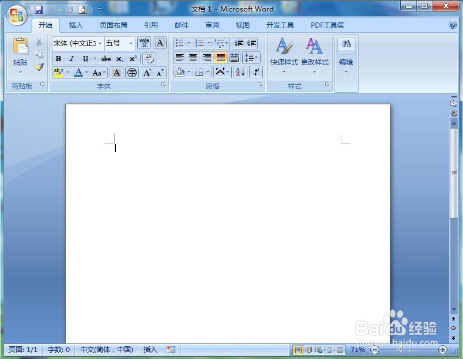Open Word Help question mark
The image size is (463, 359).
(453, 25)
